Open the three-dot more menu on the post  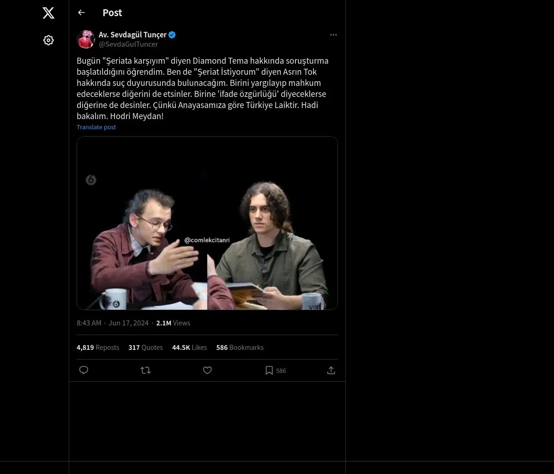[333, 35]
